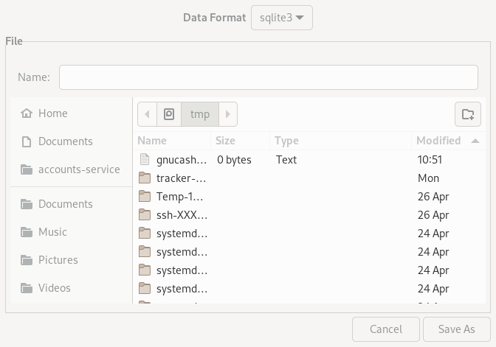Click the root disk icon in path bar
The image size is (496, 347).
(169, 114)
